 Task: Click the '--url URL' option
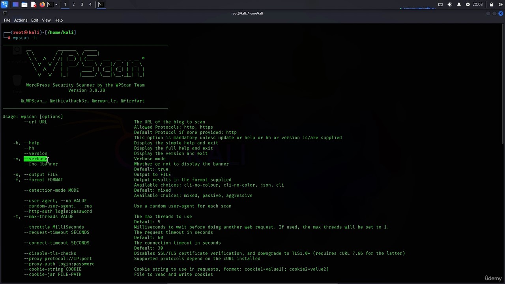click(36, 122)
